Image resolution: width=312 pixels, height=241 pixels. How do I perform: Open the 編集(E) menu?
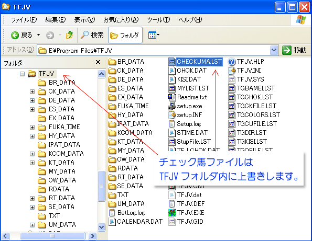[x=55, y=20]
